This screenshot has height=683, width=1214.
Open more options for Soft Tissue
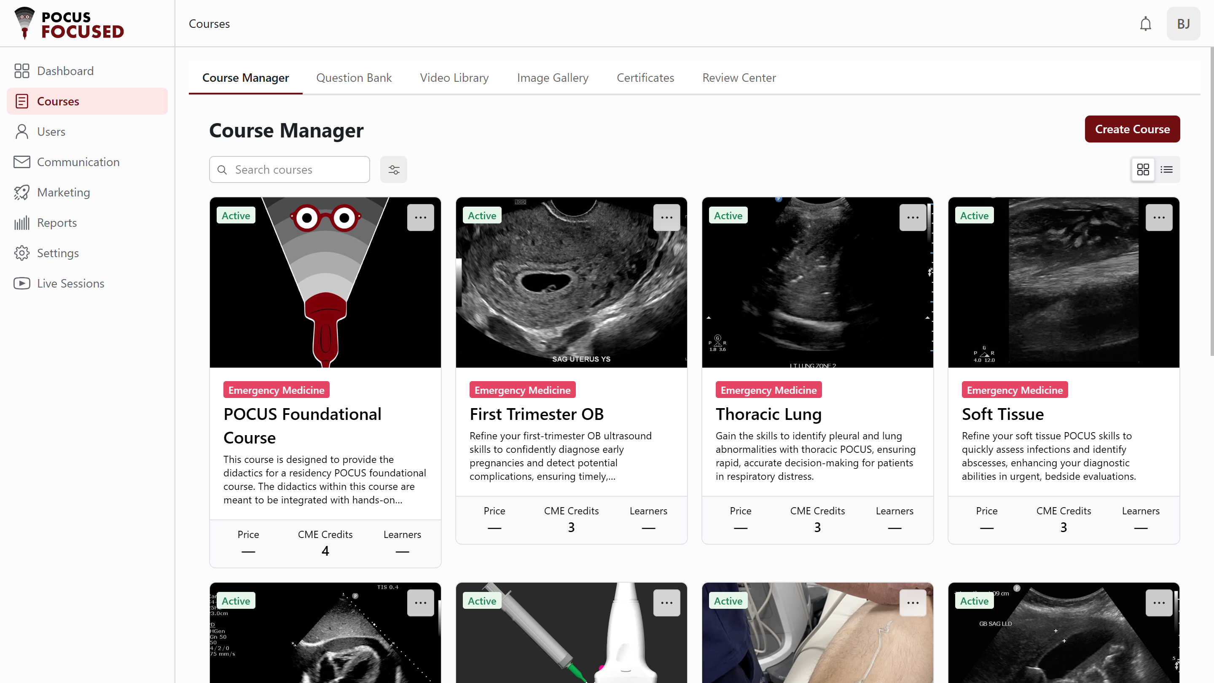(1159, 217)
